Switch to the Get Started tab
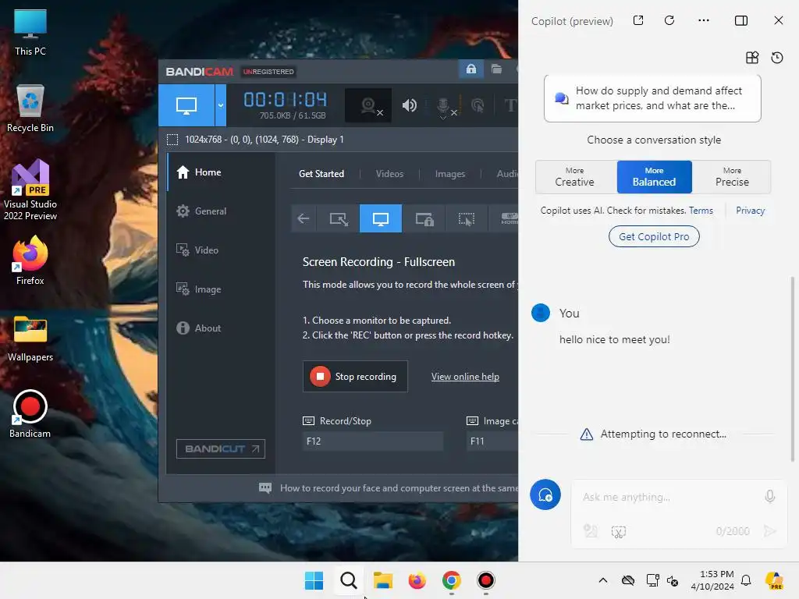 click(x=321, y=174)
